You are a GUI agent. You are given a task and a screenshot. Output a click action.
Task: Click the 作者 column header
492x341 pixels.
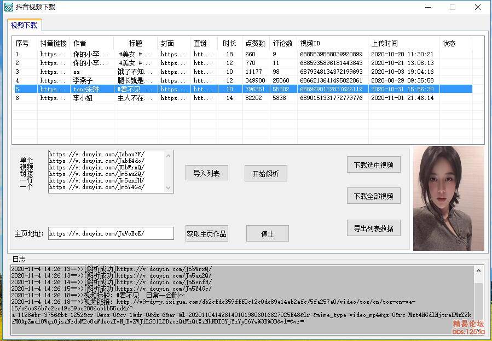[x=92, y=43]
